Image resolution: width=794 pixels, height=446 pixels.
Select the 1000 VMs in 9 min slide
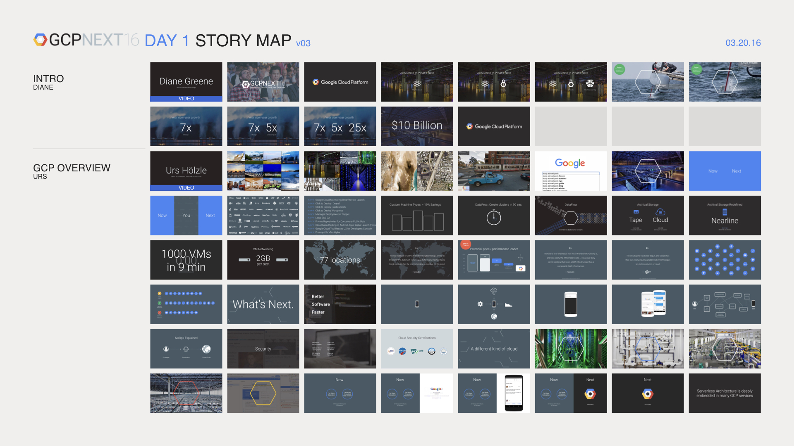click(186, 260)
